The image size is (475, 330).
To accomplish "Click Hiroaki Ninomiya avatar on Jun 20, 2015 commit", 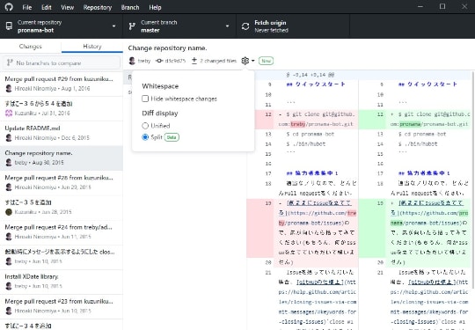I will pyautogui.click(x=9, y=187).
